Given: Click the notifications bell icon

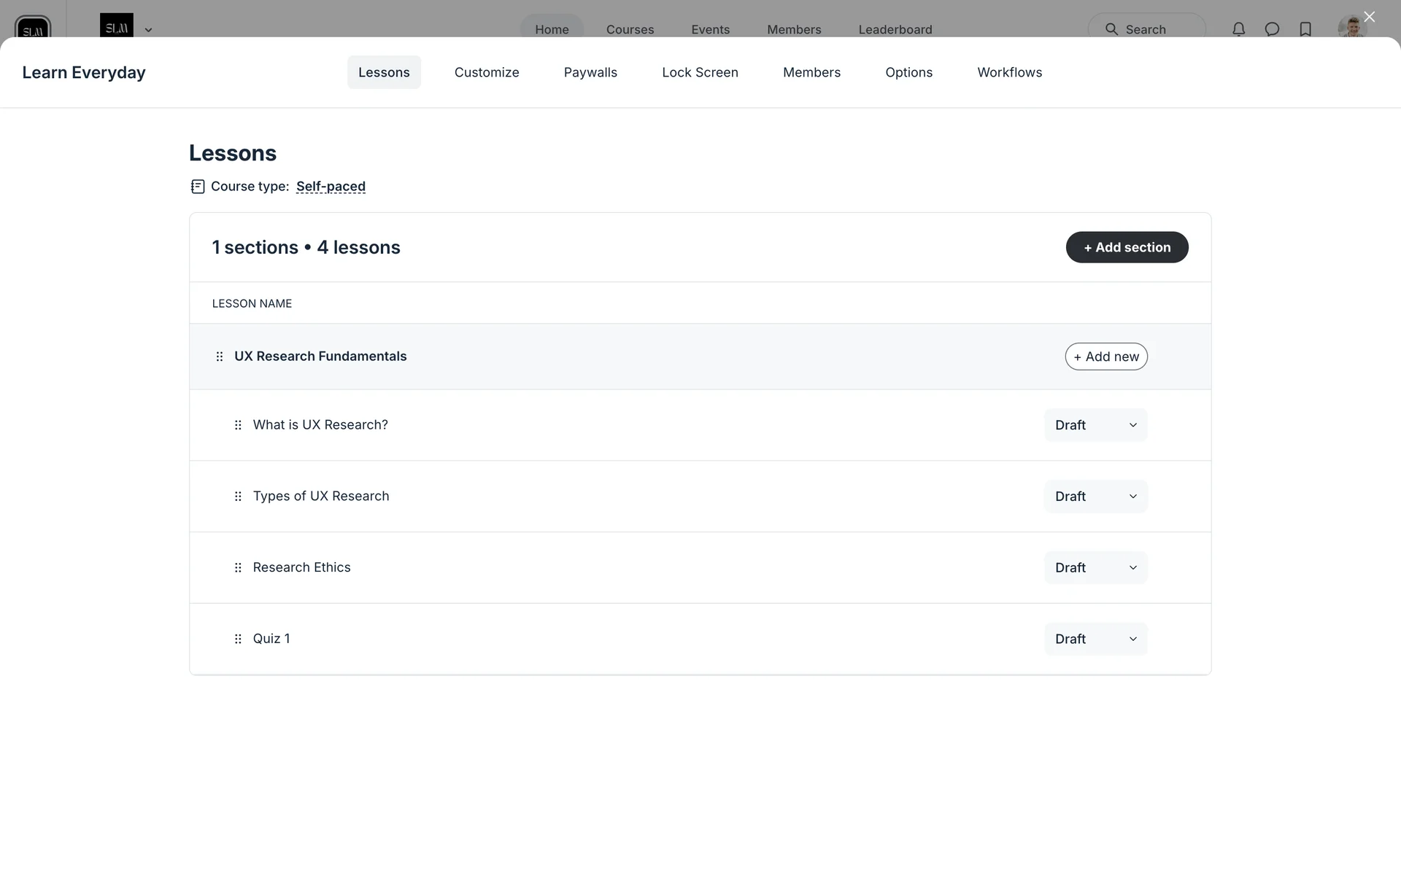Looking at the screenshot, I should click(1238, 29).
